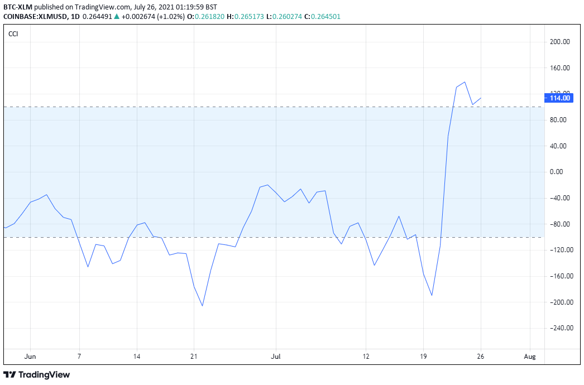Click the 26 date label on time axis
This screenshot has width=584, height=385.
tap(481, 357)
